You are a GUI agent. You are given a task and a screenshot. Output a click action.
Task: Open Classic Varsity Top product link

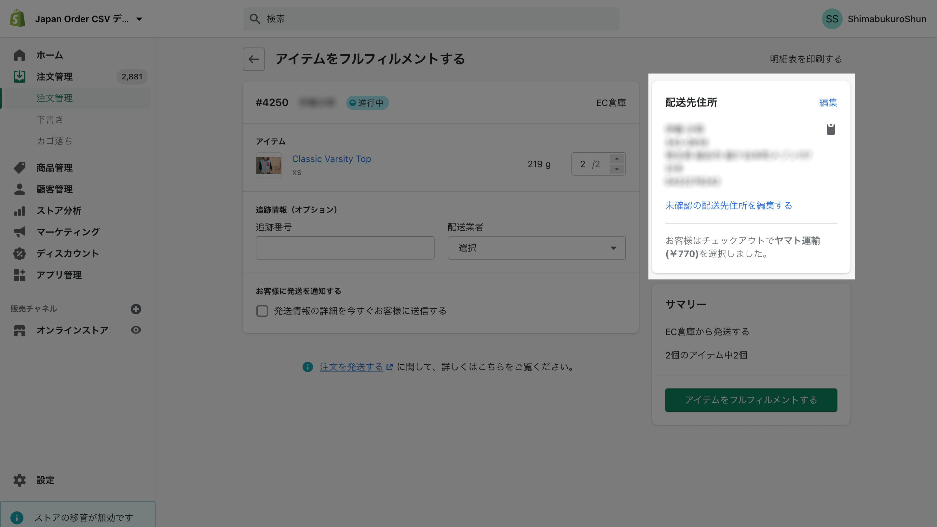(332, 159)
